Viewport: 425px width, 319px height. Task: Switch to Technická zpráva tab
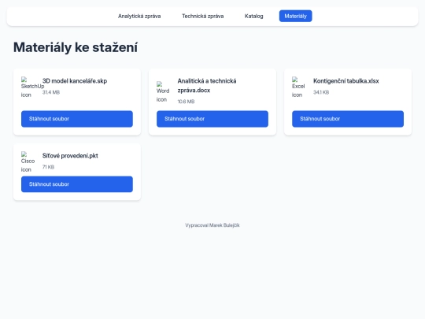[203, 16]
